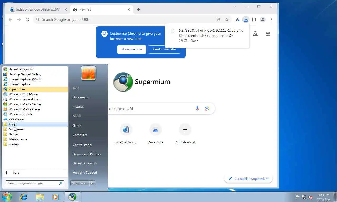Image resolution: width=337 pixels, height=202 pixels.
Task: Launch Supermium from the Start menu
Action: pos(35,89)
